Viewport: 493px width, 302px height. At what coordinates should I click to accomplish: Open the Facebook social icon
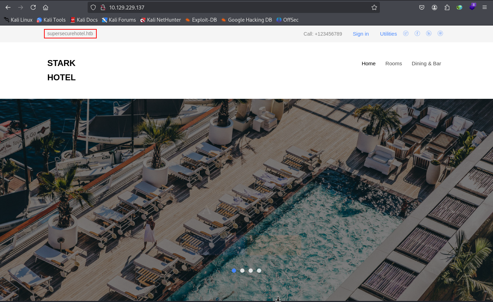pos(417,34)
